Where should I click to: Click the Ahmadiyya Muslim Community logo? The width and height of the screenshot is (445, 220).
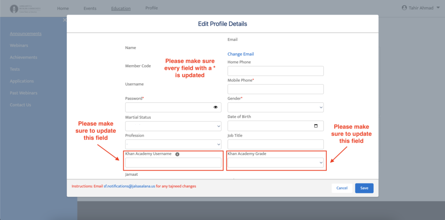coord(25,9)
